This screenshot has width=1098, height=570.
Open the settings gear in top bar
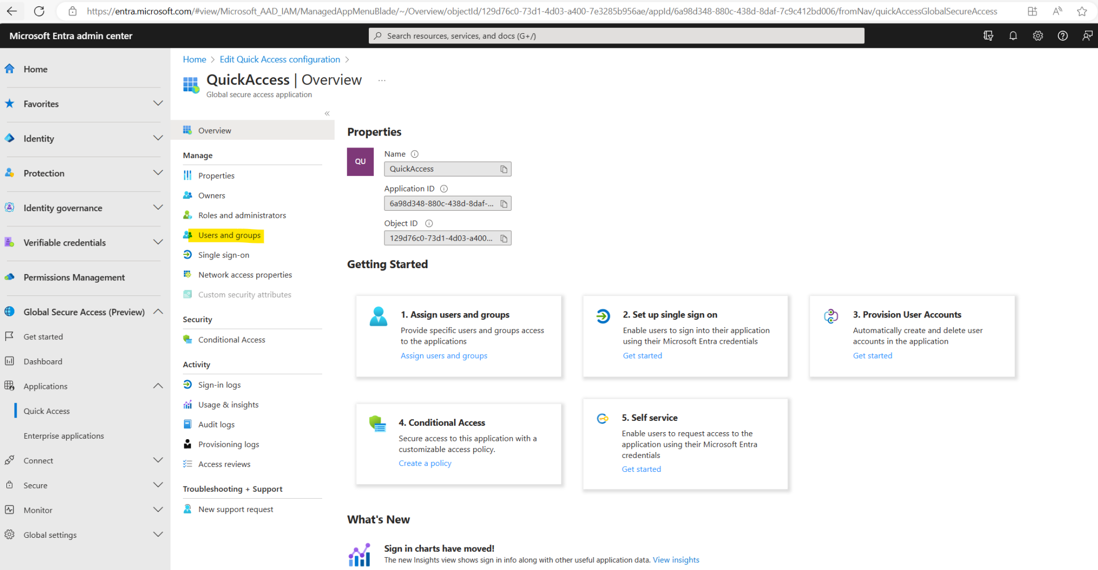click(1037, 35)
